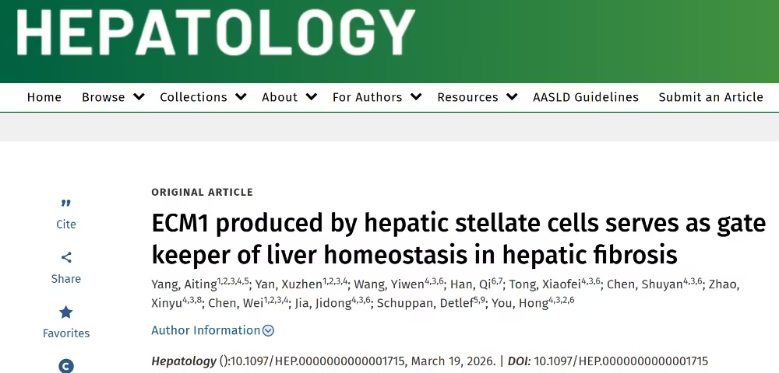Click the Cite quotation mark icon
The height and width of the screenshot is (373, 779).
coord(66,204)
